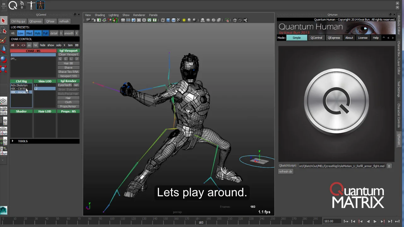This screenshot has width=404, height=227.
Task: Click the < arrow in QHuman header
Action: click(x=388, y=38)
